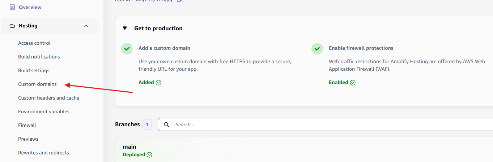Navigate to Rewrites and redirects
The width and height of the screenshot is (493, 162).
tap(43, 153)
